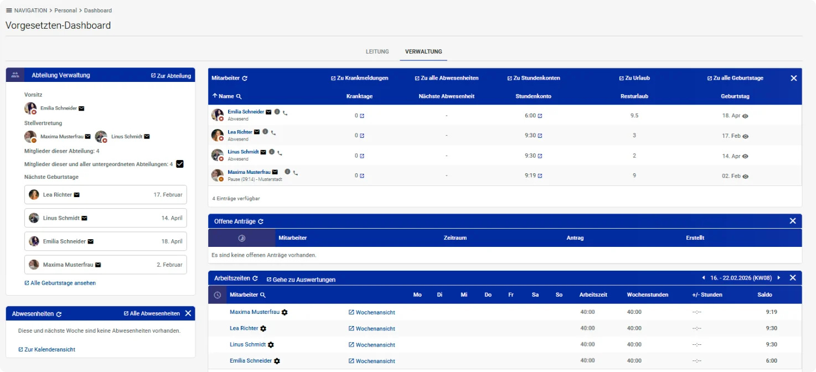Go to next week in Arbeitszeiten
Viewport: 816px width, 372px height.
pos(779,278)
